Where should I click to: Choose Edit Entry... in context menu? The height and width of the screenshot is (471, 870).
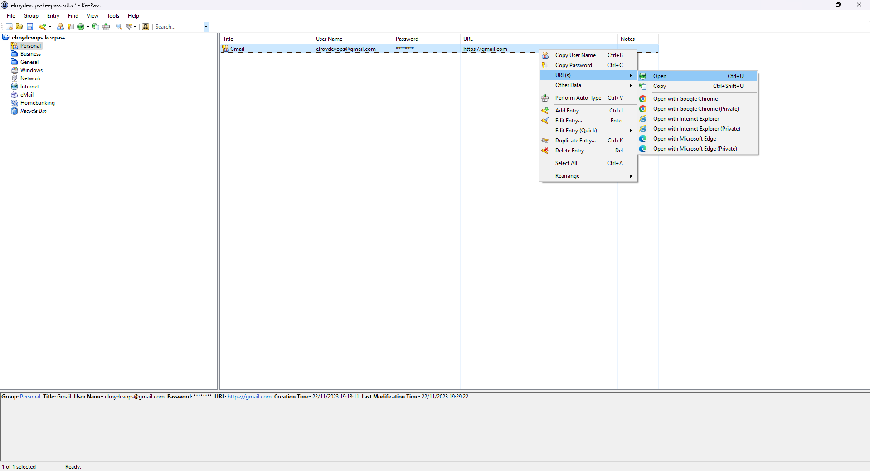point(588,121)
